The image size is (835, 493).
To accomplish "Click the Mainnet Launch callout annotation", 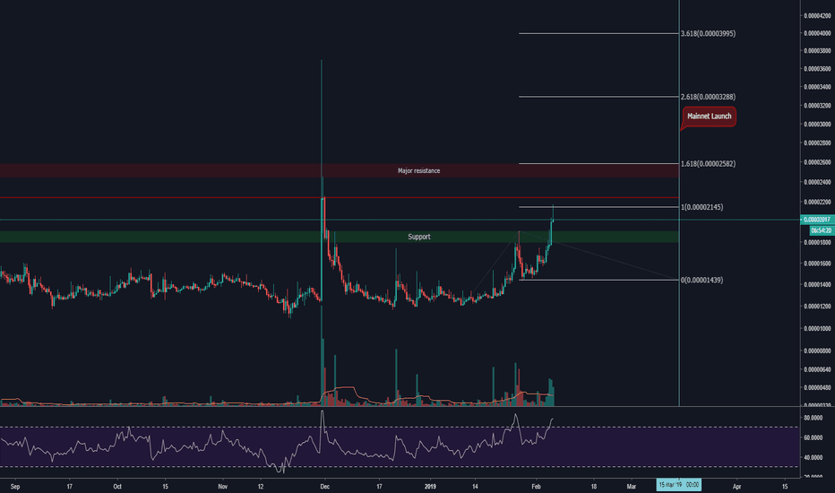I will [709, 117].
